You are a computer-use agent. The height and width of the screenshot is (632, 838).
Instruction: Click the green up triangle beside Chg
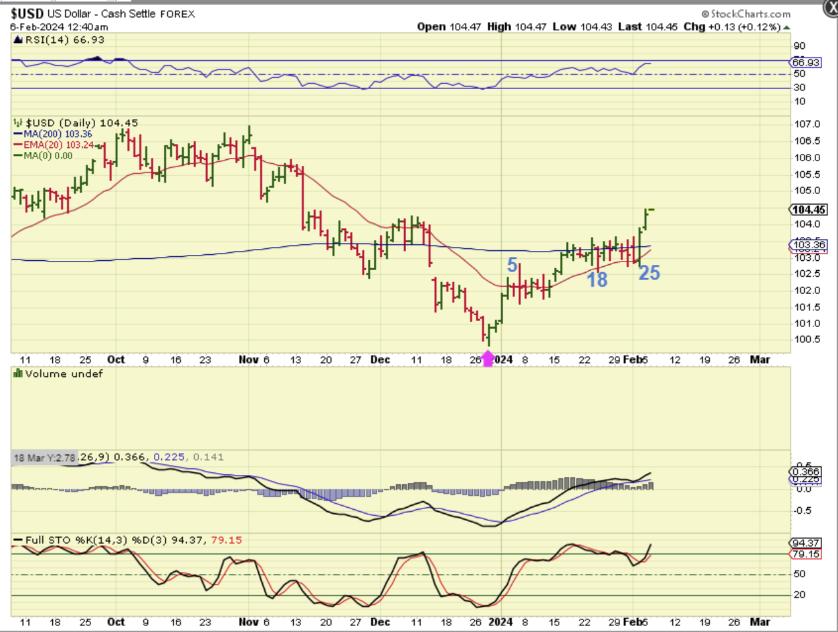point(786,27)
